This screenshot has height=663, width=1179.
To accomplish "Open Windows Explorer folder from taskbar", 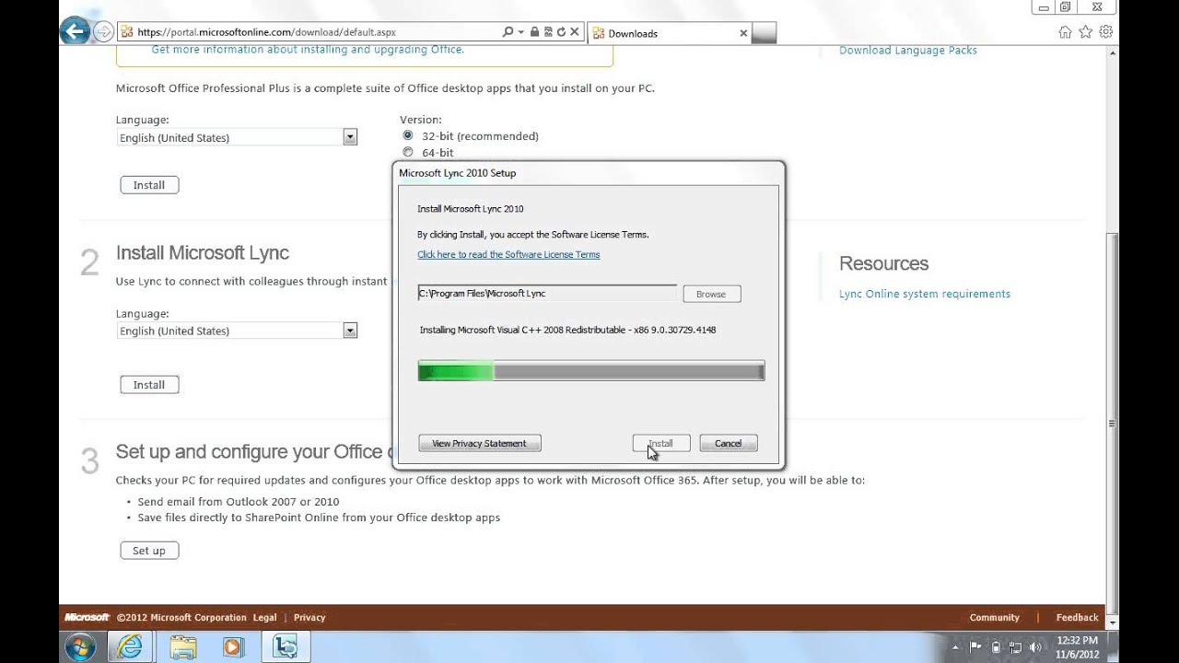I will (183, 647).
